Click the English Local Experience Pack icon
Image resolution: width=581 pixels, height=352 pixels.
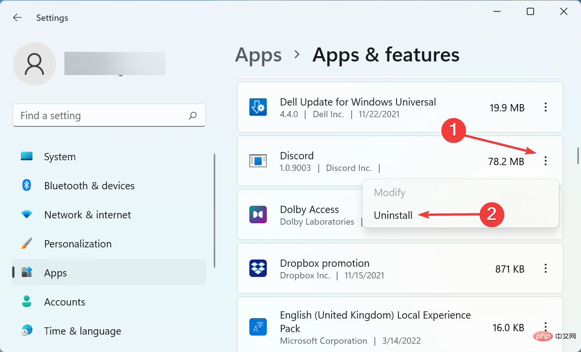[x=258, y=327]
